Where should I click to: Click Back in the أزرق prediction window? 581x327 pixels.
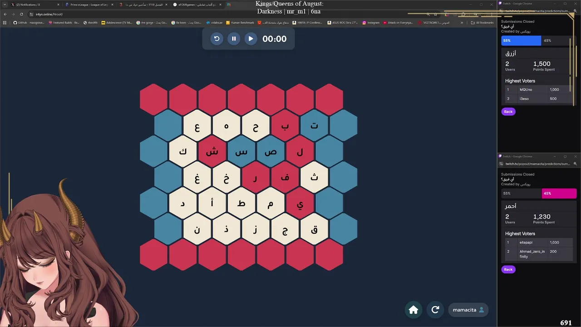point(508,111)
